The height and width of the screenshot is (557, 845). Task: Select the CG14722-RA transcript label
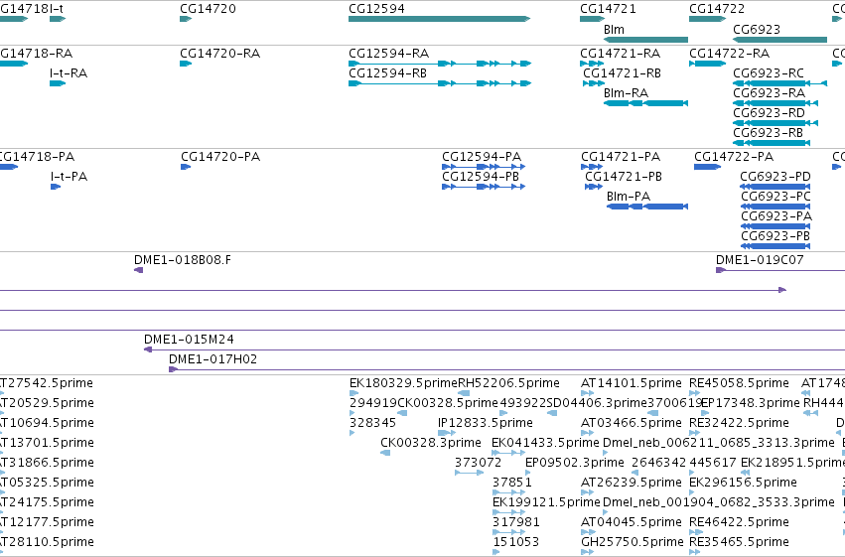729,54
